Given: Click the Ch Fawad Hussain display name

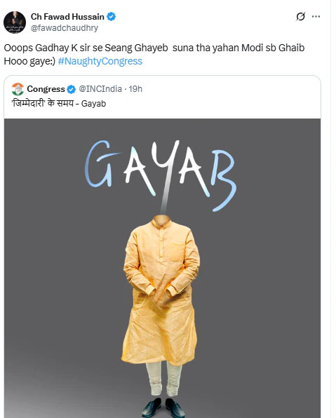Looking at the screenshot, I should (x=67, y=17).
